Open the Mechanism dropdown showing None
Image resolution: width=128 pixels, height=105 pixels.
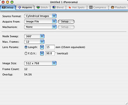[40, 27]
